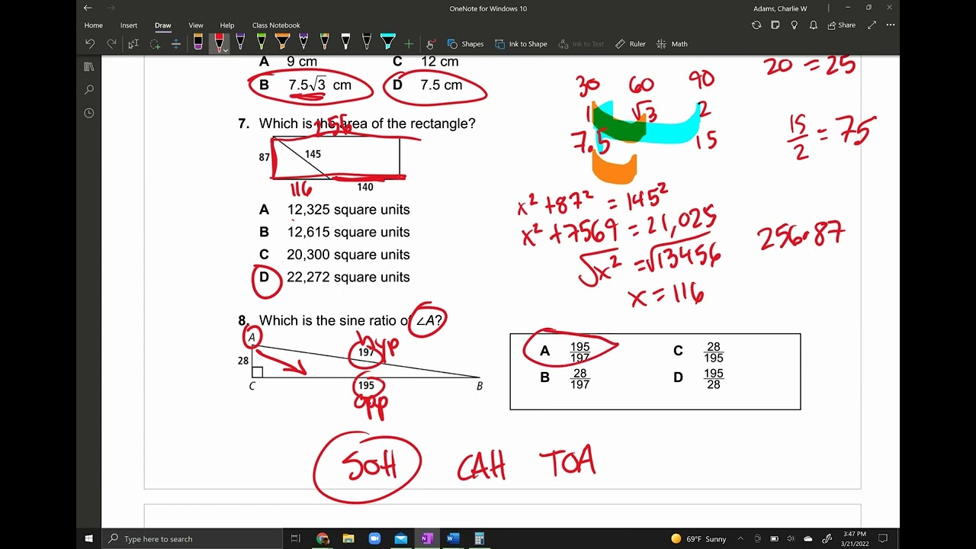Click the Share button

(842, 25)
